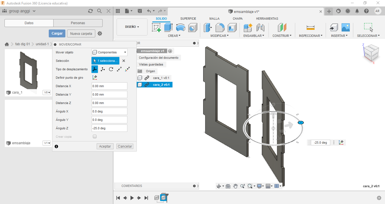Click the blue rotation handle on manipulator
Image resolution: width=385 pixels, height=204 pixels.
pos(300,122)
